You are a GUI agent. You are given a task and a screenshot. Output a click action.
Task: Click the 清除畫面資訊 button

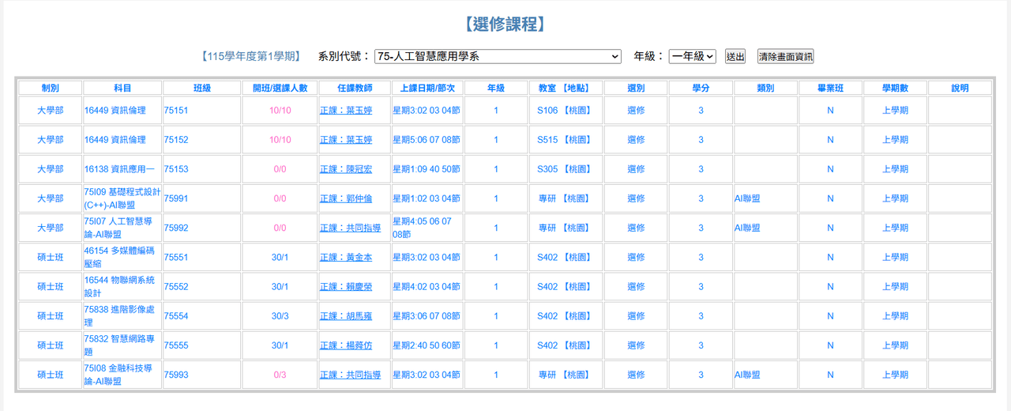pyautogui.click(x=785, y=56)
